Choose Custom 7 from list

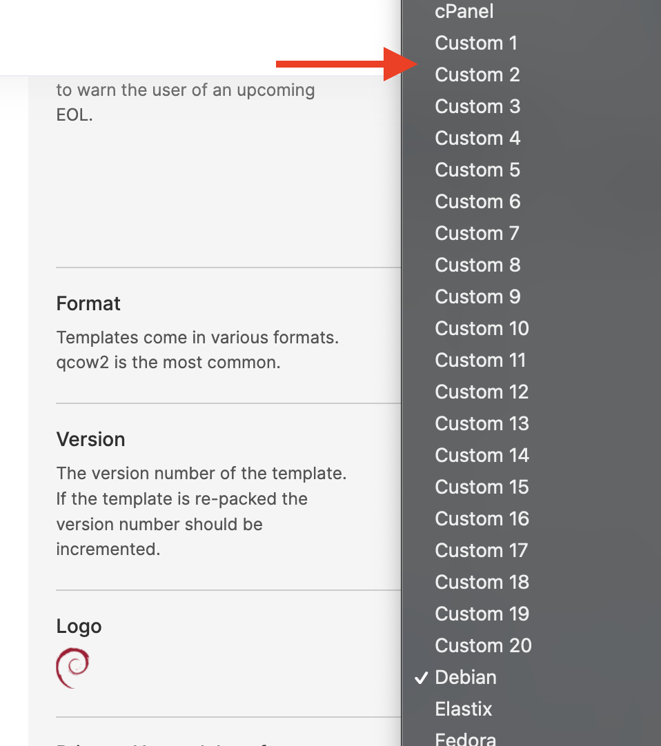[x=531, y=233]
